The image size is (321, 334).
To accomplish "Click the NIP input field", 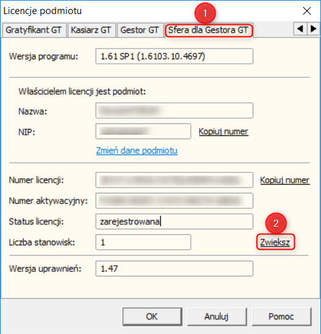I will pyautogui.click(x=143, y=131).
